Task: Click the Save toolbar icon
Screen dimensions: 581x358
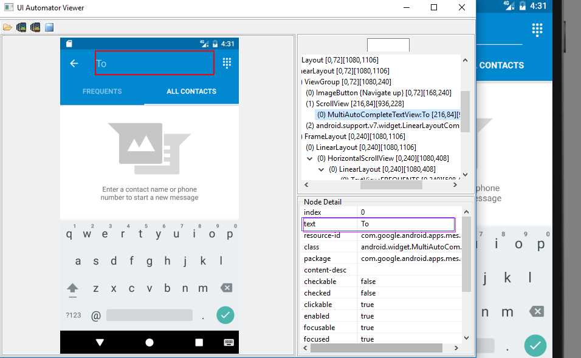Action: pos(49,27)
